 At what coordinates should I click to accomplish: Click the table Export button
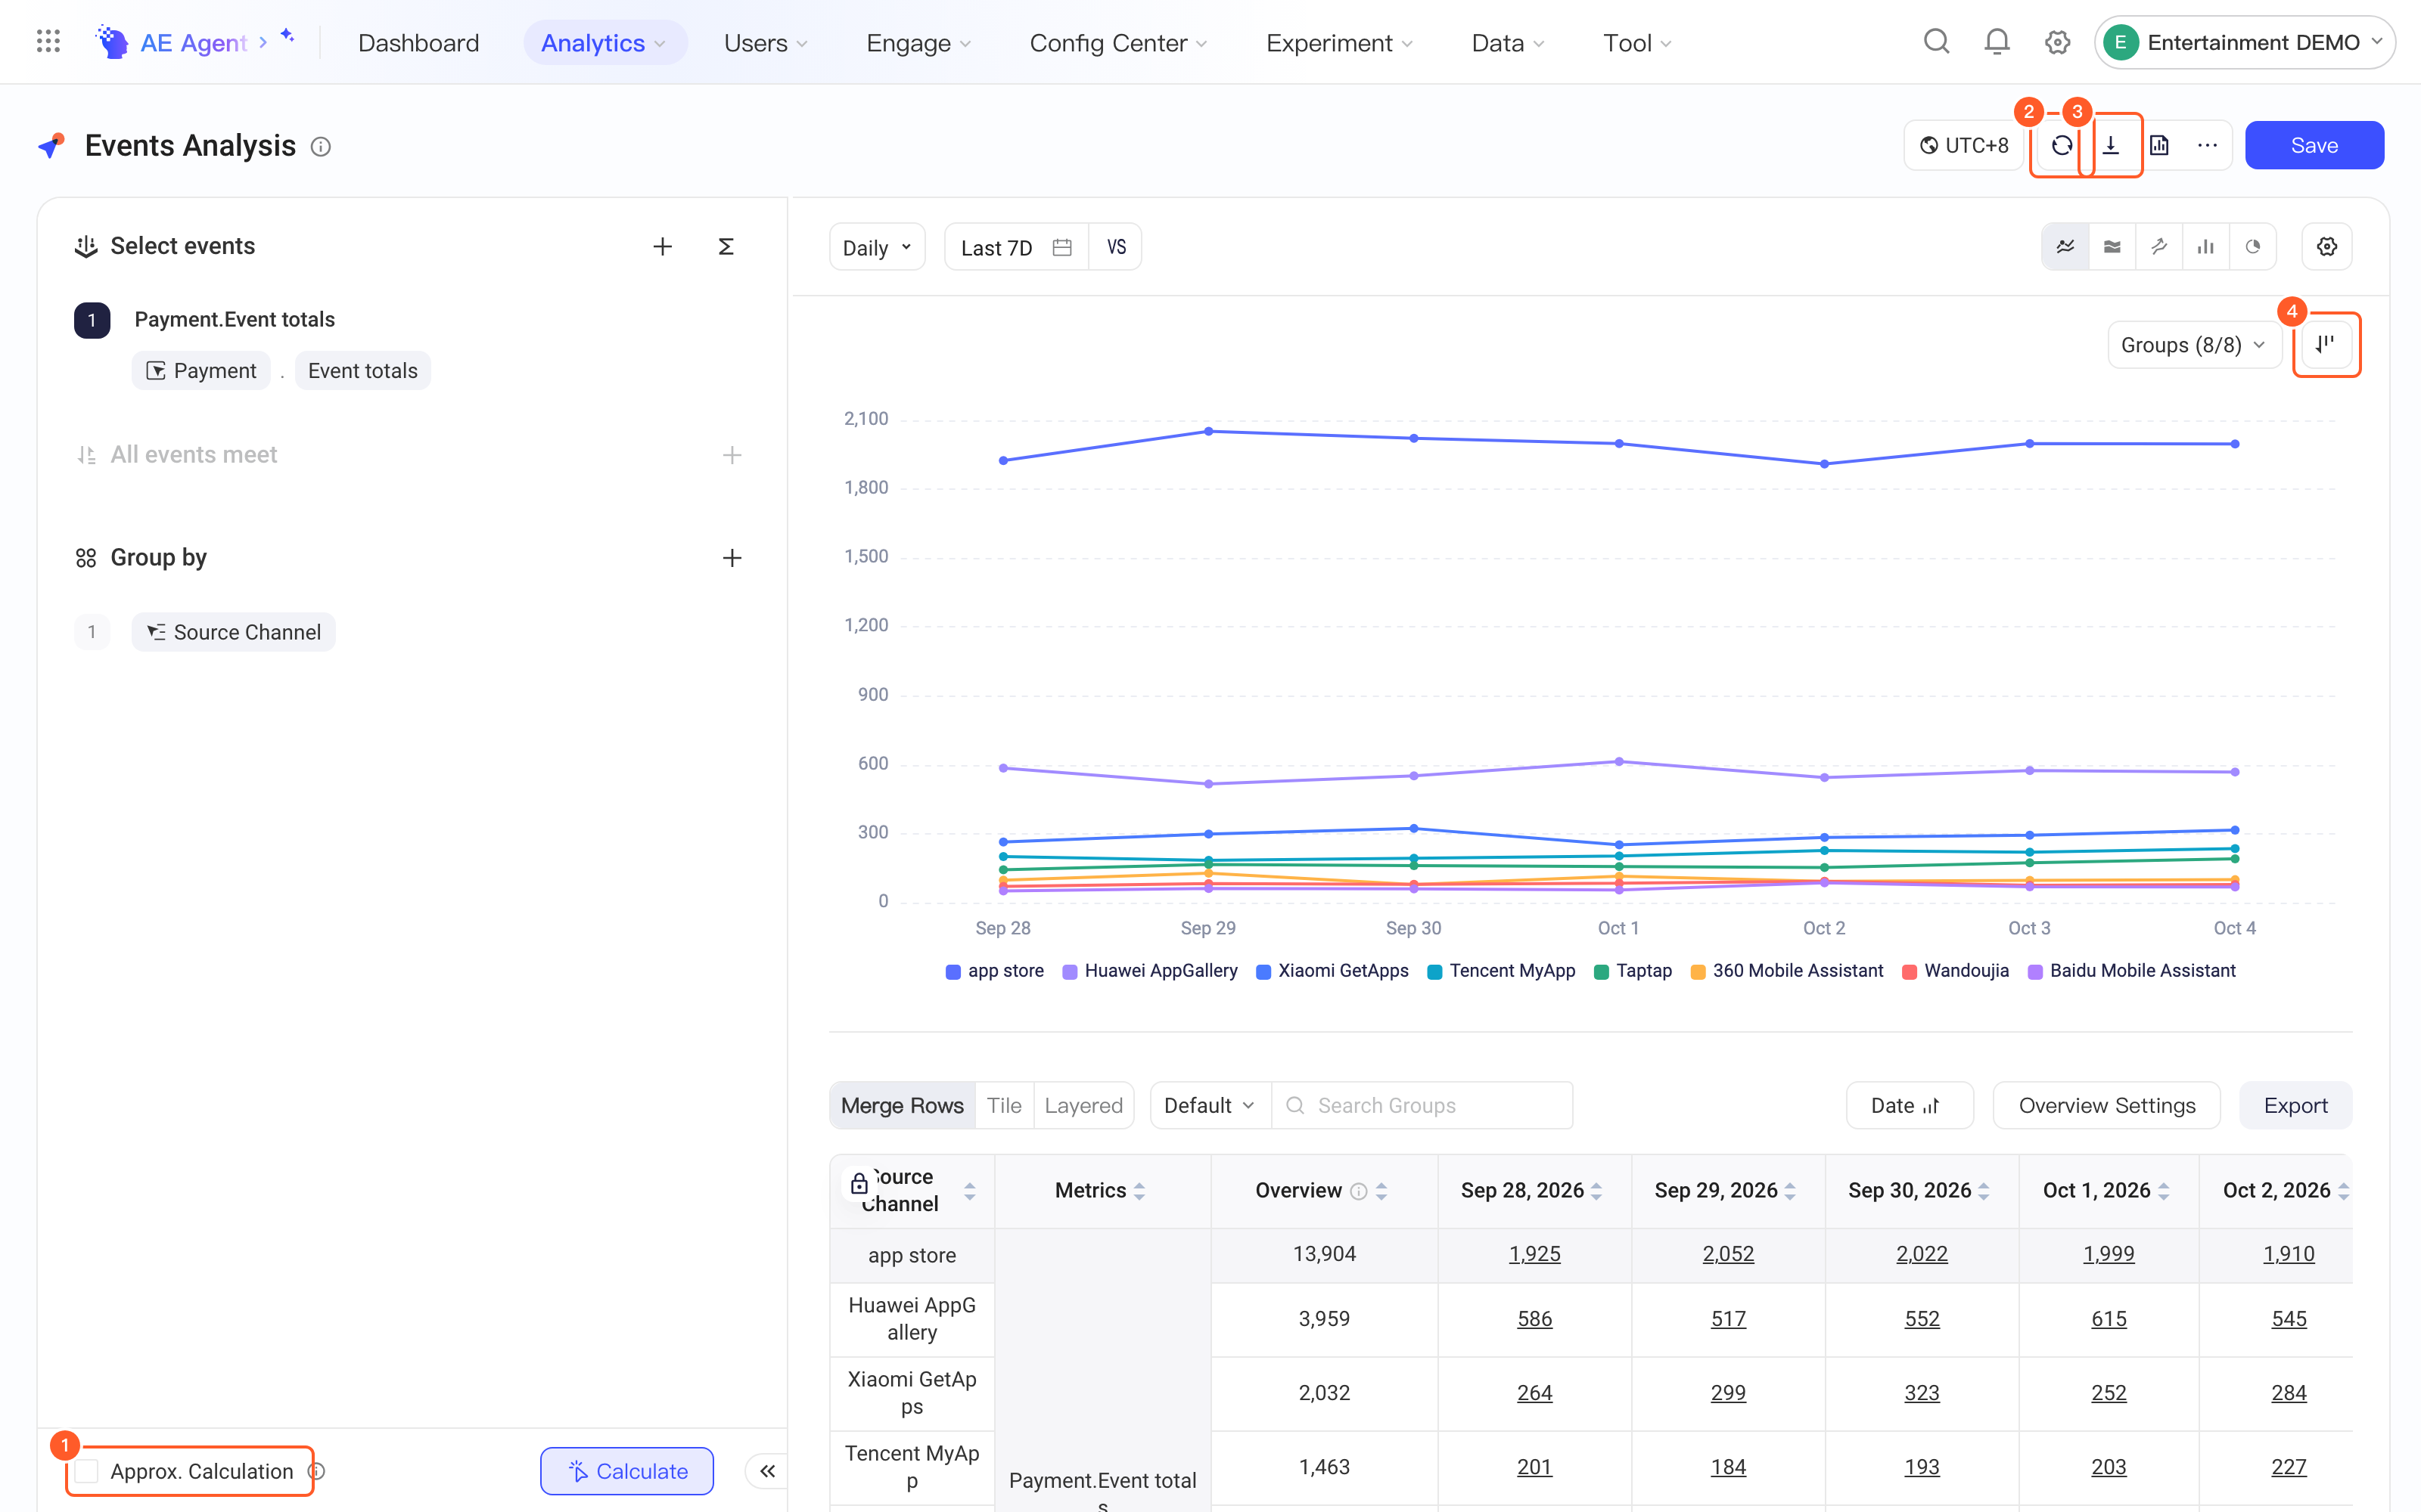coord(2295,1106)
